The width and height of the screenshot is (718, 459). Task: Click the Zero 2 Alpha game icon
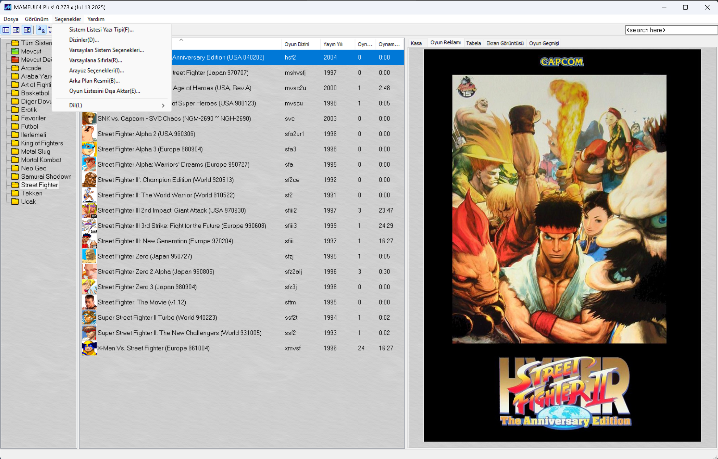[89, 272]
